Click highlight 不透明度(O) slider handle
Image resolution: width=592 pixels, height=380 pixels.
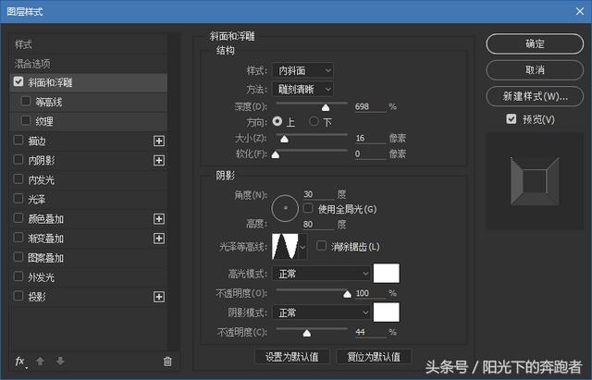pyautogui.click(x=348, y=294)
